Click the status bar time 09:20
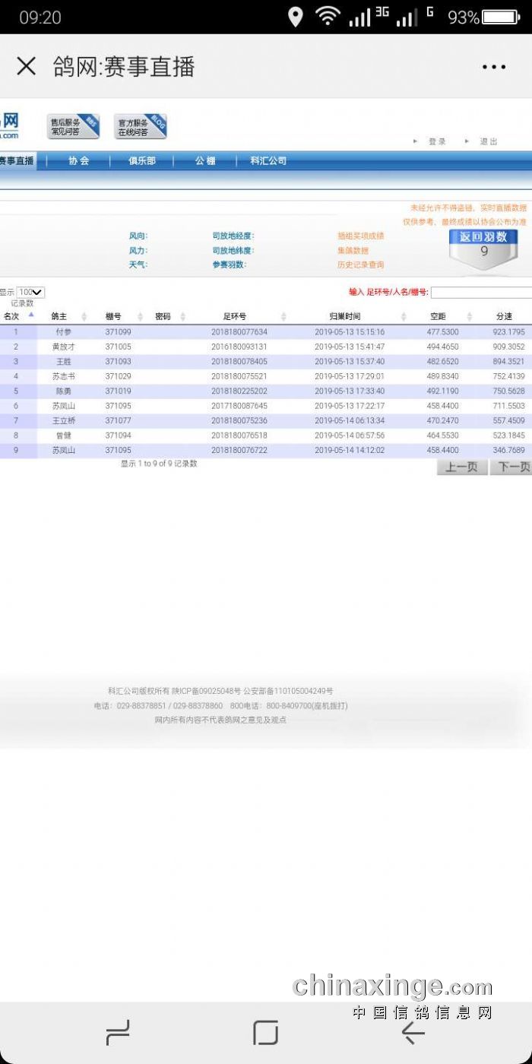The image size is (532, 1064). click(x=40, y=17)
